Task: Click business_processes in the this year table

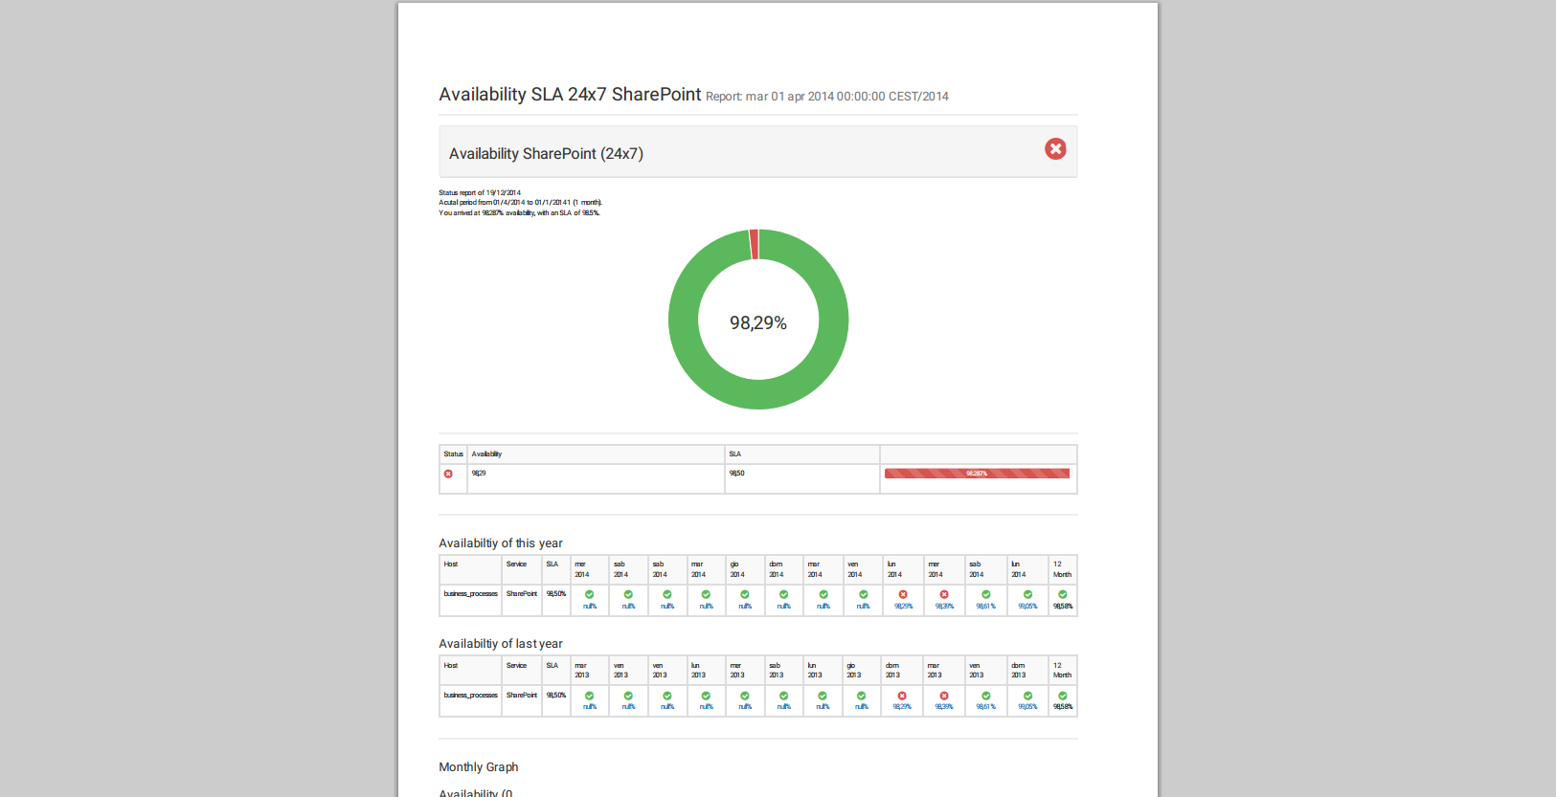Action: tap(470, 594)
